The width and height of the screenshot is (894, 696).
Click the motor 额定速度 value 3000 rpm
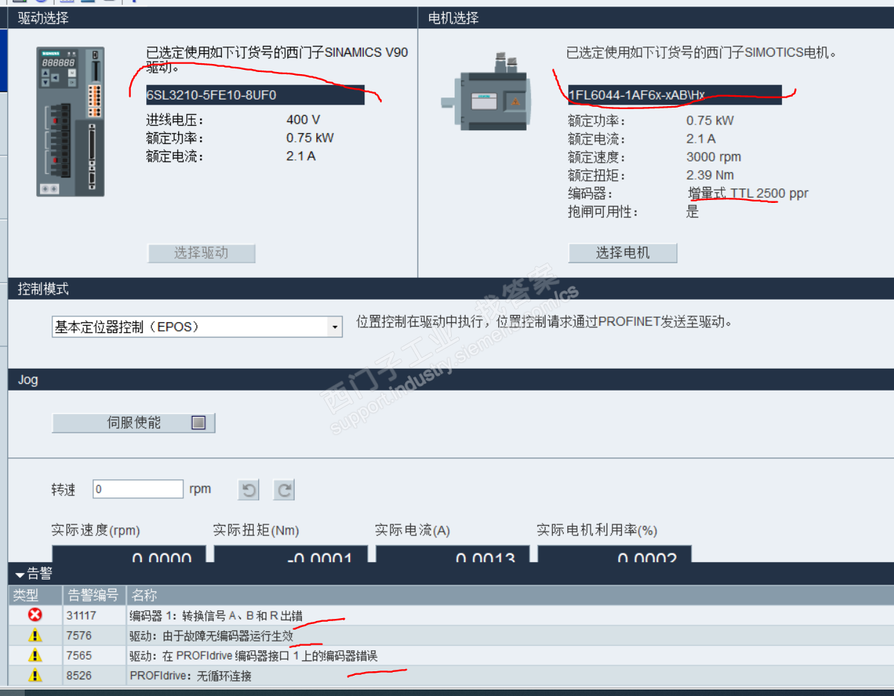tap(714, 157)
